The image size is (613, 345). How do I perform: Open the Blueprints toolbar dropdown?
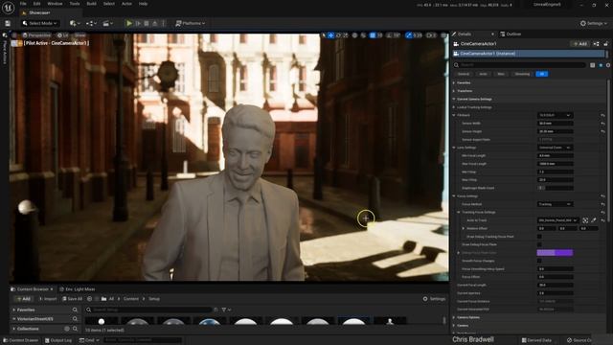coord(91,23)
